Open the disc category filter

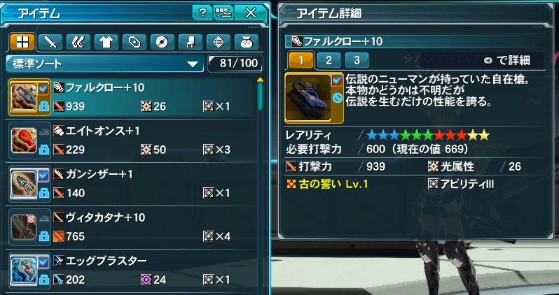pyautogui.click(x=163, y=43)
